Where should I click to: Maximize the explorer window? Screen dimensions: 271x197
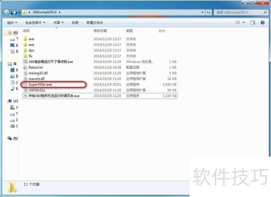(252, 3)
